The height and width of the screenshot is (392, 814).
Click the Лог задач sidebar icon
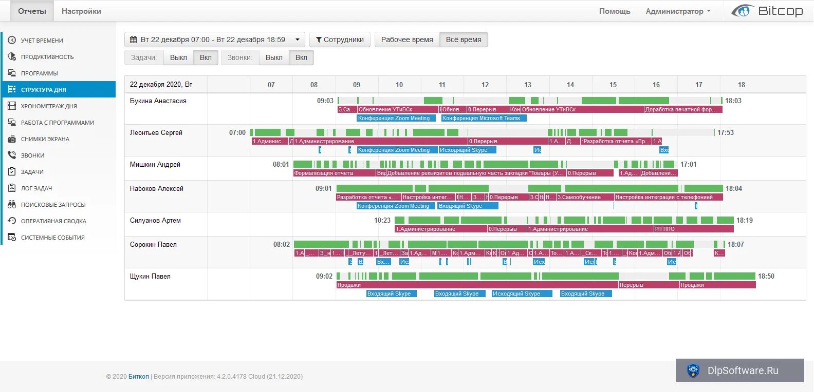[x=12, y=188]
